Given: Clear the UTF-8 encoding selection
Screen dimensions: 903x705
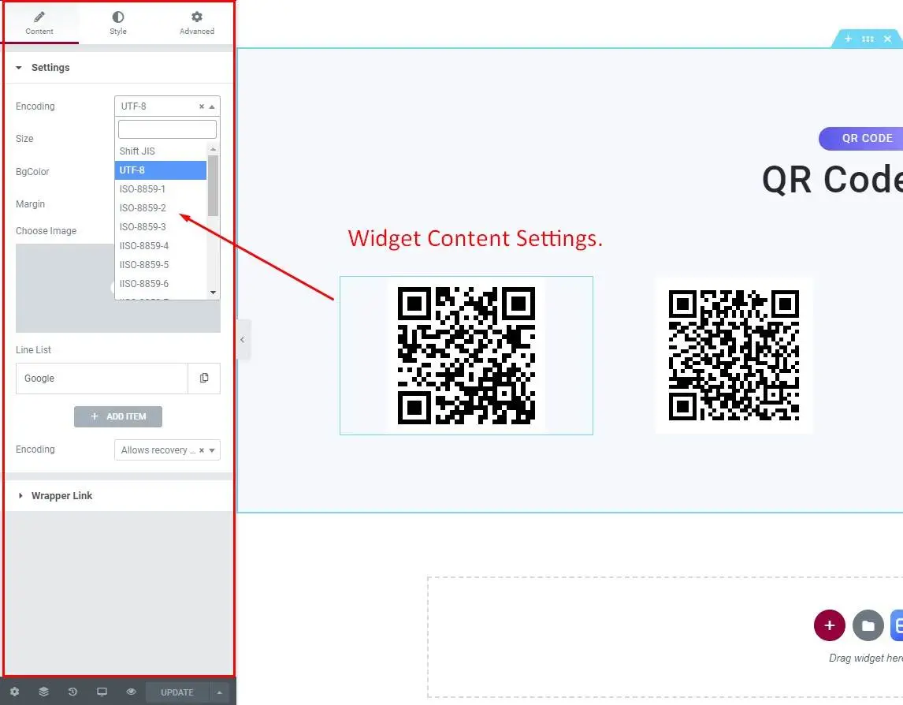Looking at the screenshot, I should 202,106.
